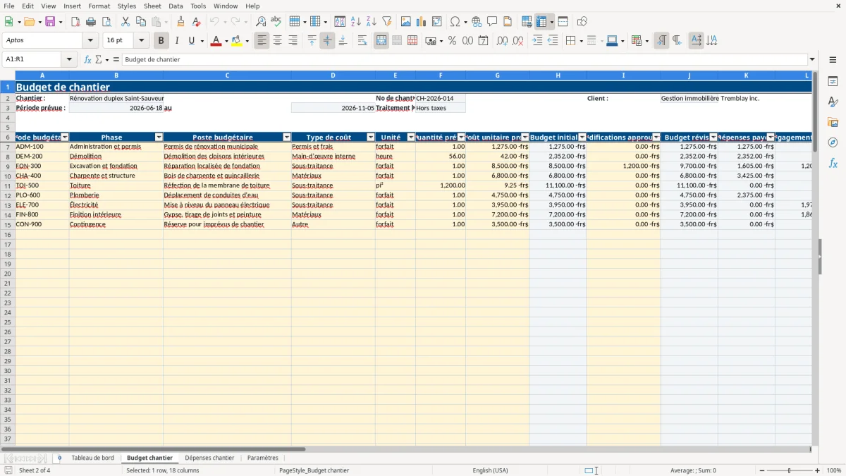
Task: Click the Clone Formatting paintbrush icon
Action: [x=181, y=22]
